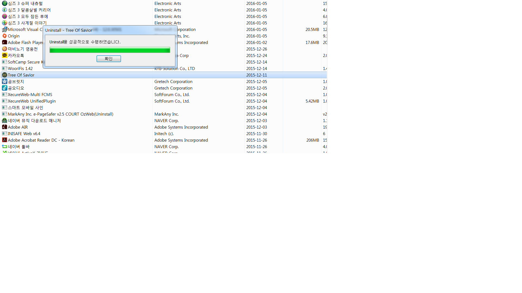Screen dimensions: 522x293
Task: Click the MarkAny Inc. publisher cell
Action: click(166, 114)
